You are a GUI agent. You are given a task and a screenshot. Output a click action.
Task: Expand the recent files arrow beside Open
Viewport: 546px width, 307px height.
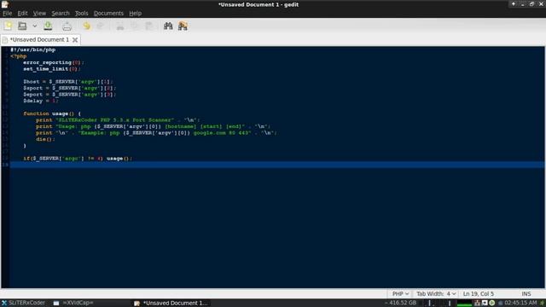pyautogui.click(x=34, y=26)
